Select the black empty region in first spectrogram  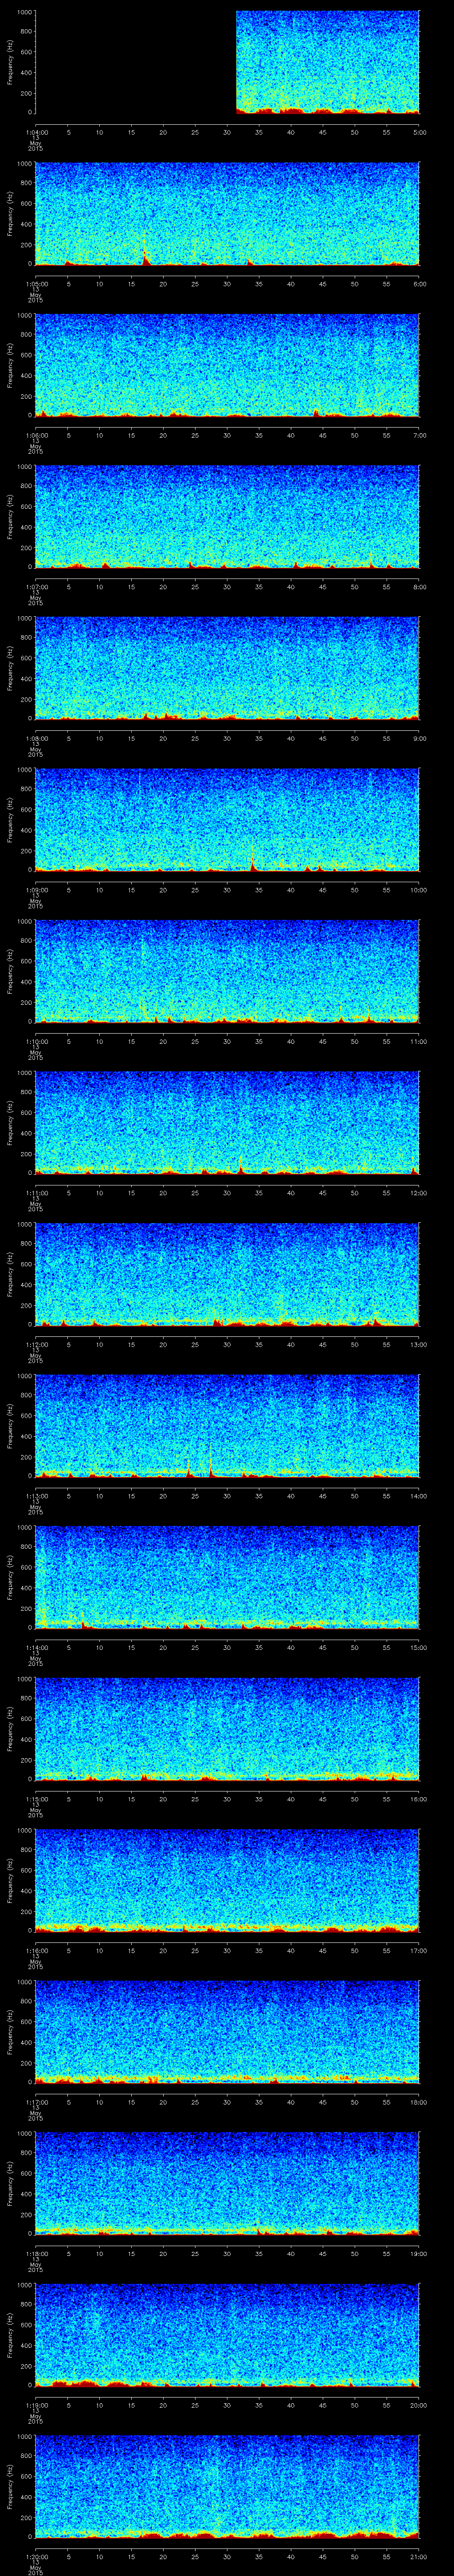pos(135,62)
